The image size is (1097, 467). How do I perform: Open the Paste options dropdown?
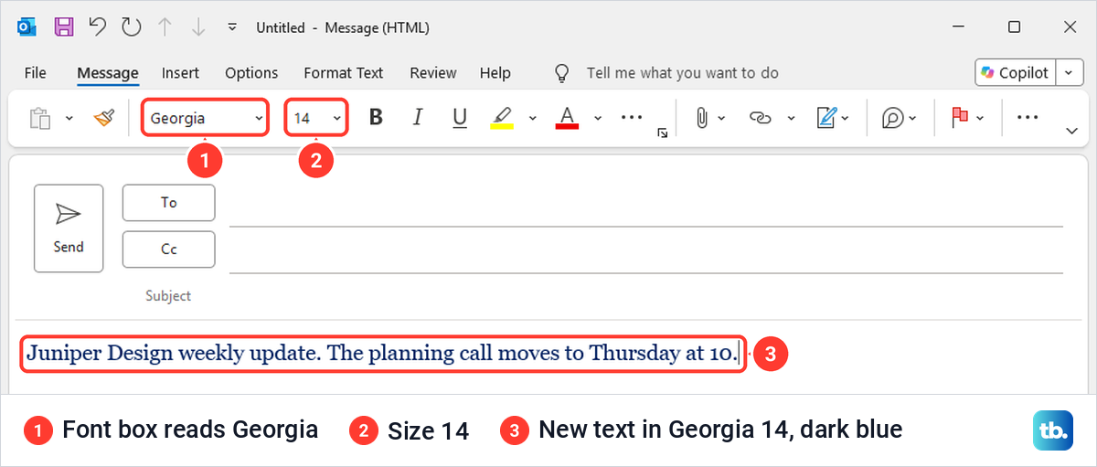tap(69, 119)
